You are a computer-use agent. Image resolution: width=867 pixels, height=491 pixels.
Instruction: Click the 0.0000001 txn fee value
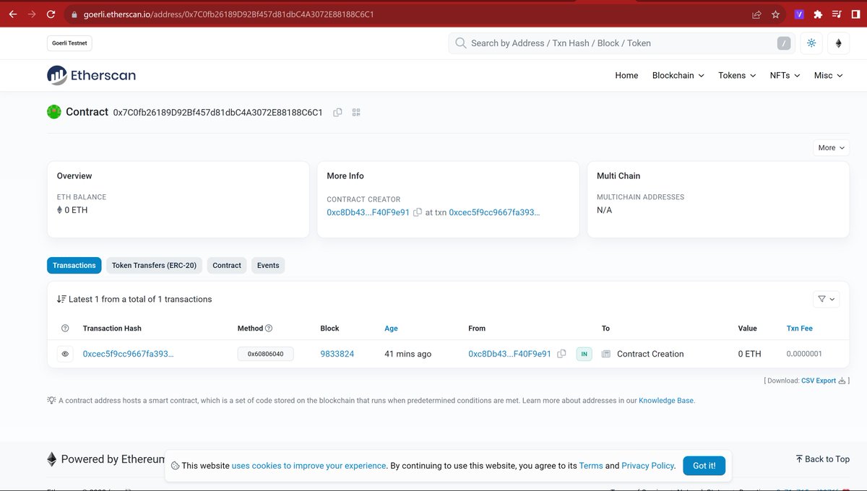point(804,354)
